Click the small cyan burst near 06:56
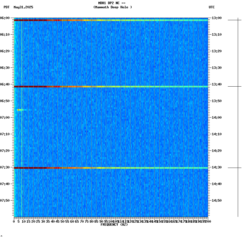250x239 pixels. tap(20, 110)
